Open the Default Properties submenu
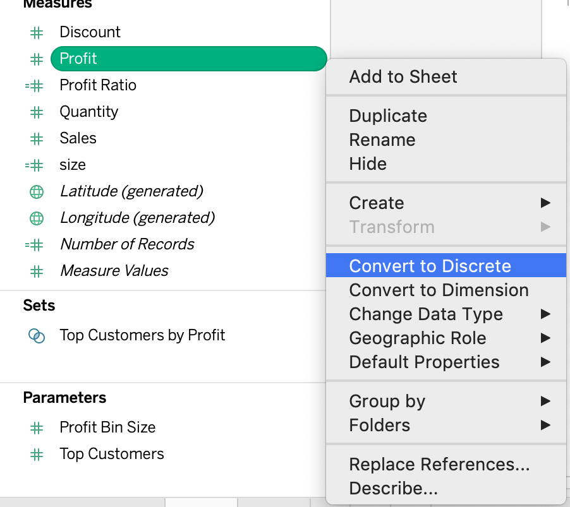 (446, 362)
